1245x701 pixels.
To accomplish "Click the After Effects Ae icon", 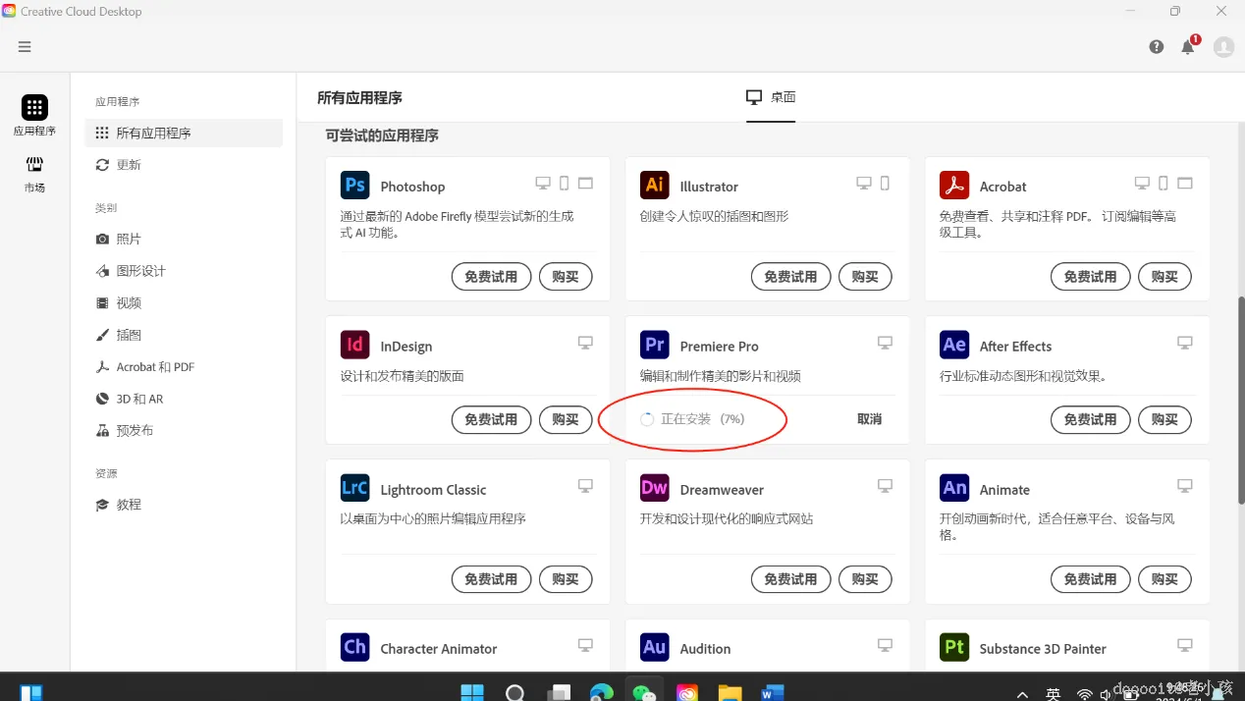I will [x=953, y=345].
